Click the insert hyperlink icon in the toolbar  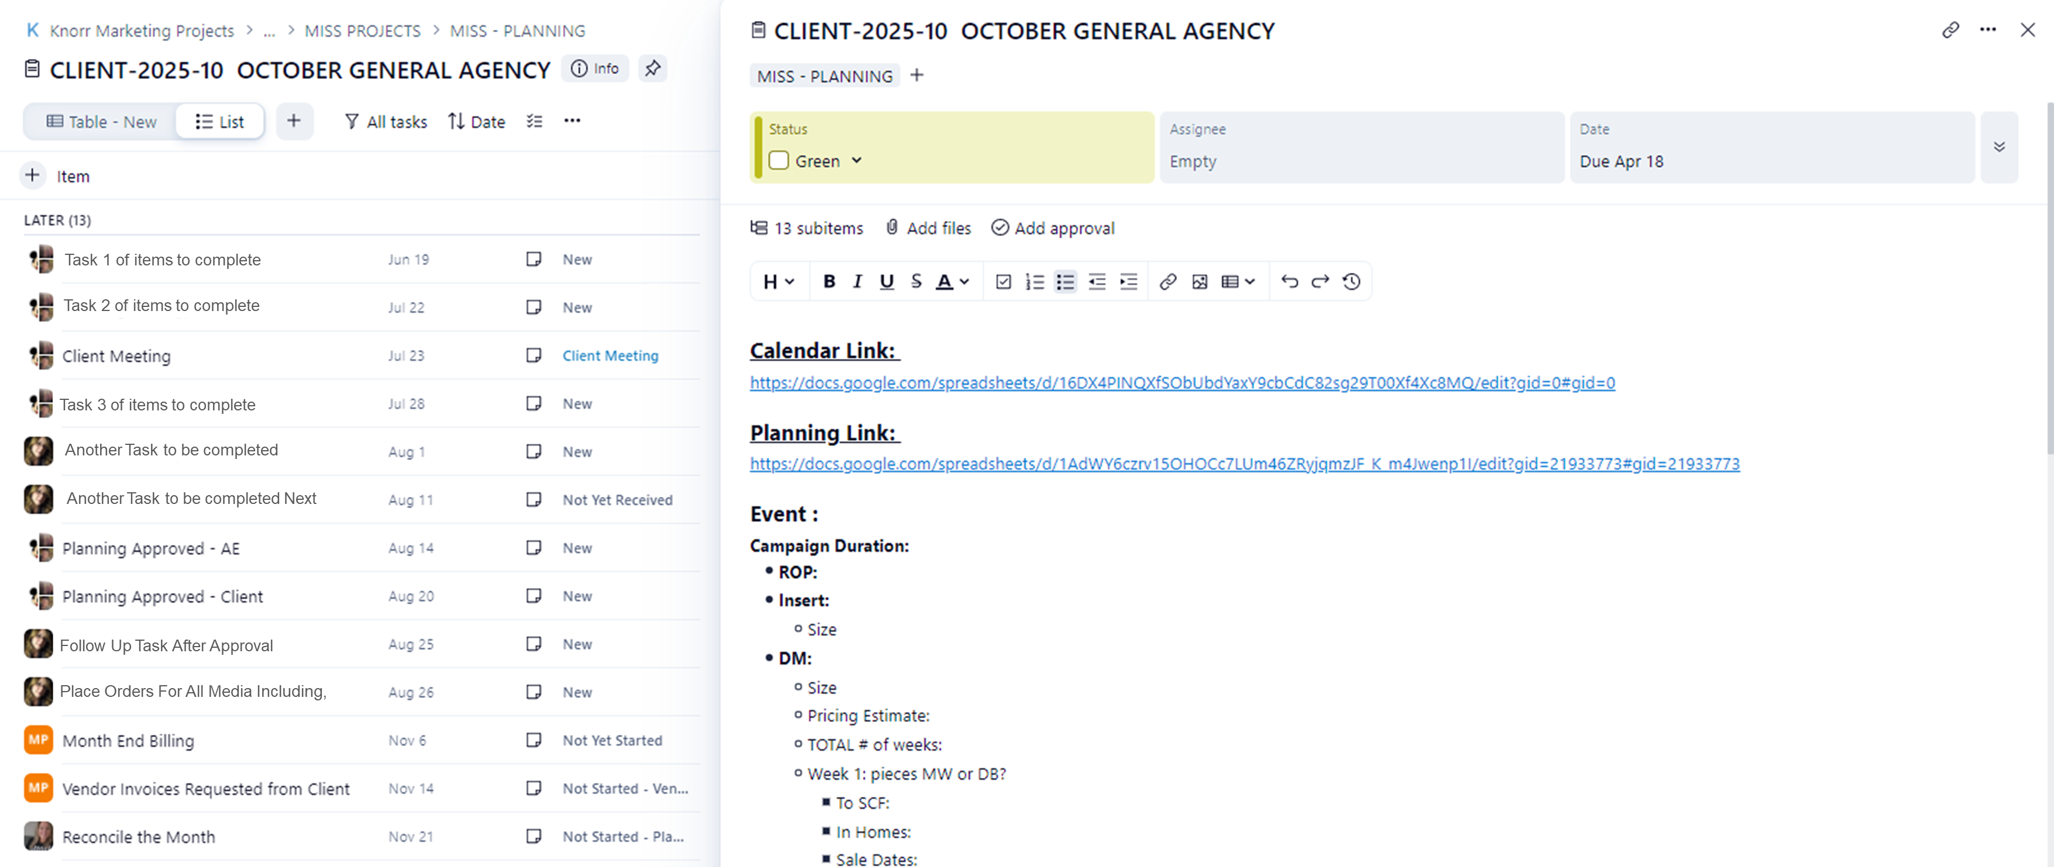[1167, 281]
